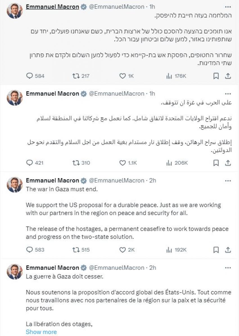The height and width of the screenshot is (336, 239).
Task: Open Emmanuel Macron's name link in first tweet
Action: tap(52, 7)
